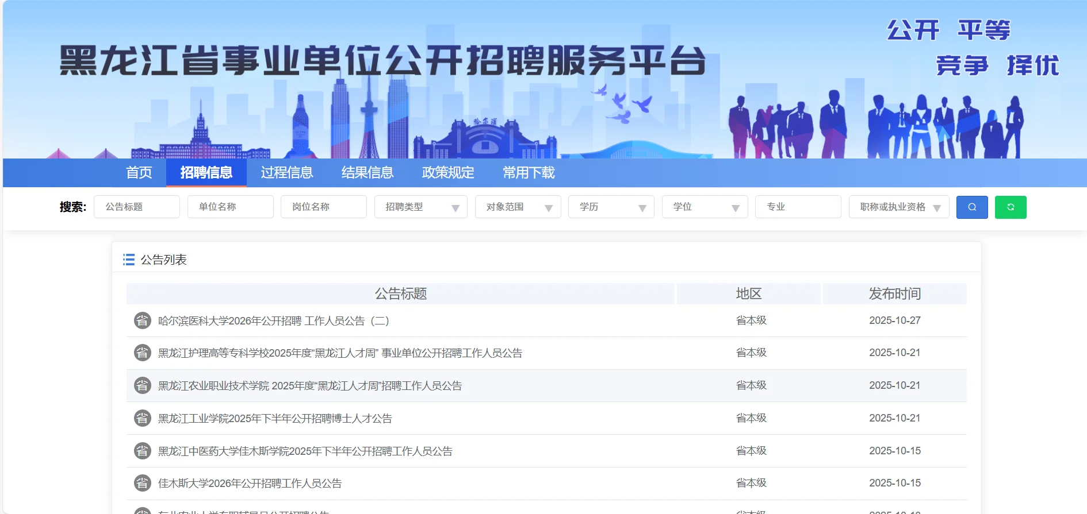Go to the 首页 tab
Image resolution: width=1087 pixels, height=514 pixels.
tap(139, 172)
